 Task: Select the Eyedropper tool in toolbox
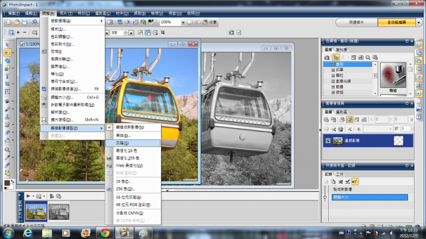[7, 157]
